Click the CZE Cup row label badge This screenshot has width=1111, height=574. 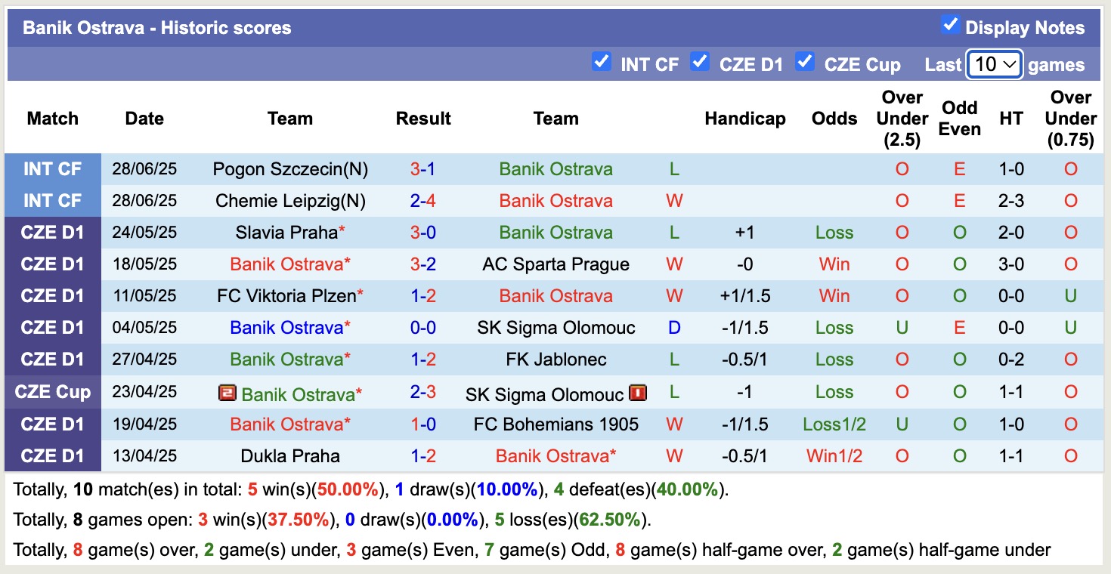pos(52,392)
